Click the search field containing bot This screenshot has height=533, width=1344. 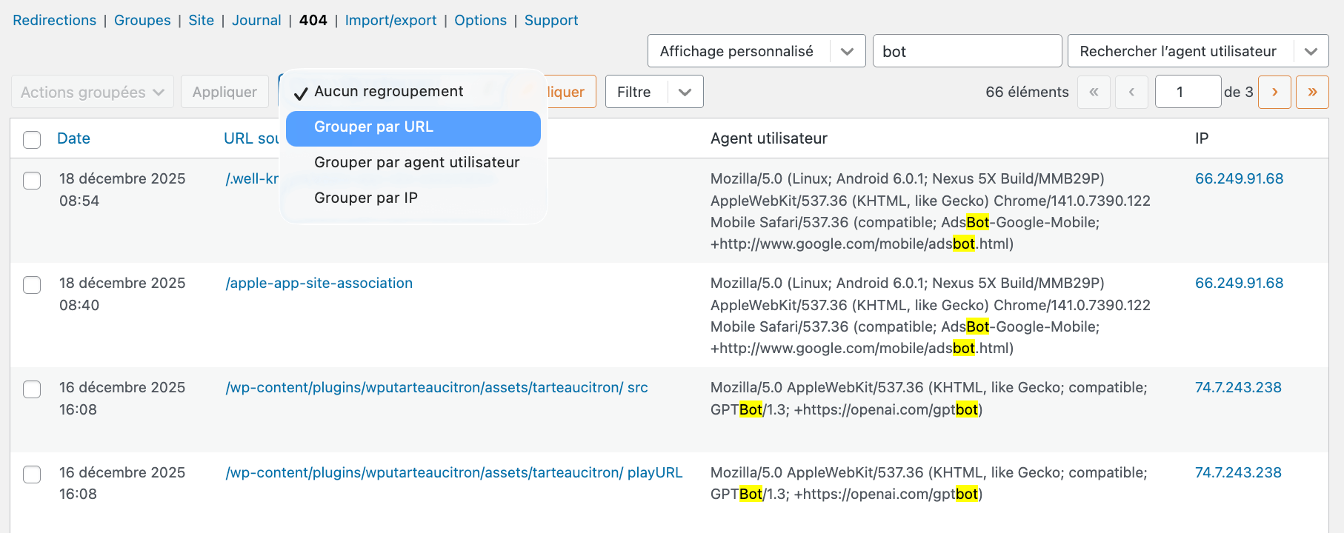pos(966,51)
